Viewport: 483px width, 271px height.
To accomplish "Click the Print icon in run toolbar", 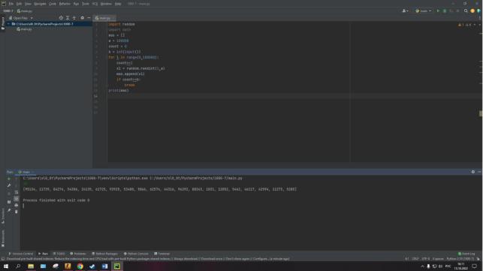I will pyautogui.click(x=17, y=205).
